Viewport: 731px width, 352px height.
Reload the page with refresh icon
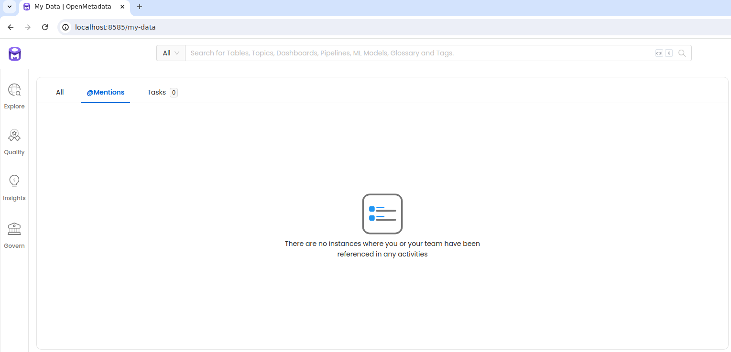coord(45,27)
